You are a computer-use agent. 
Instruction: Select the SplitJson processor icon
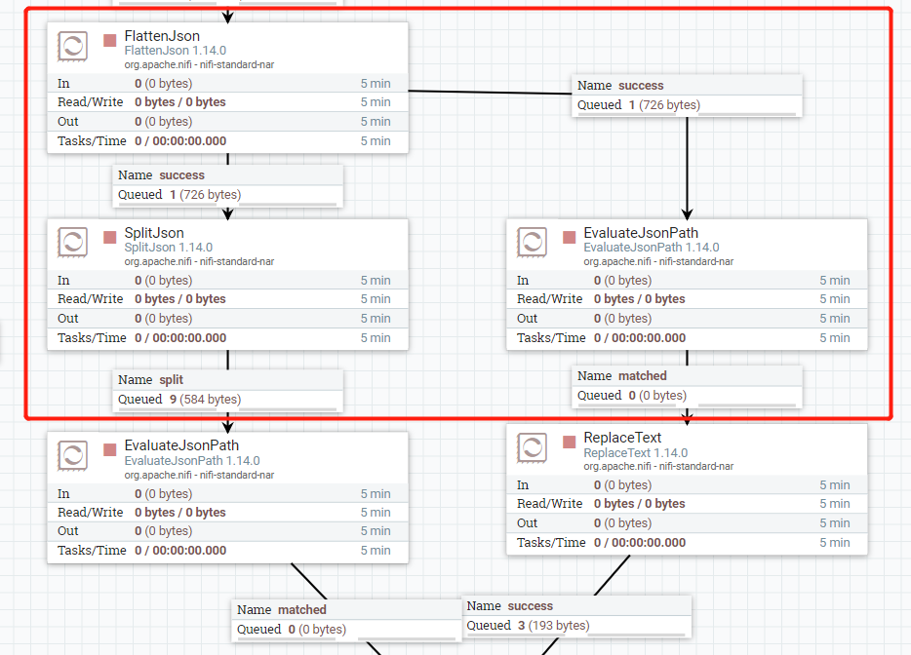point(72,242)
